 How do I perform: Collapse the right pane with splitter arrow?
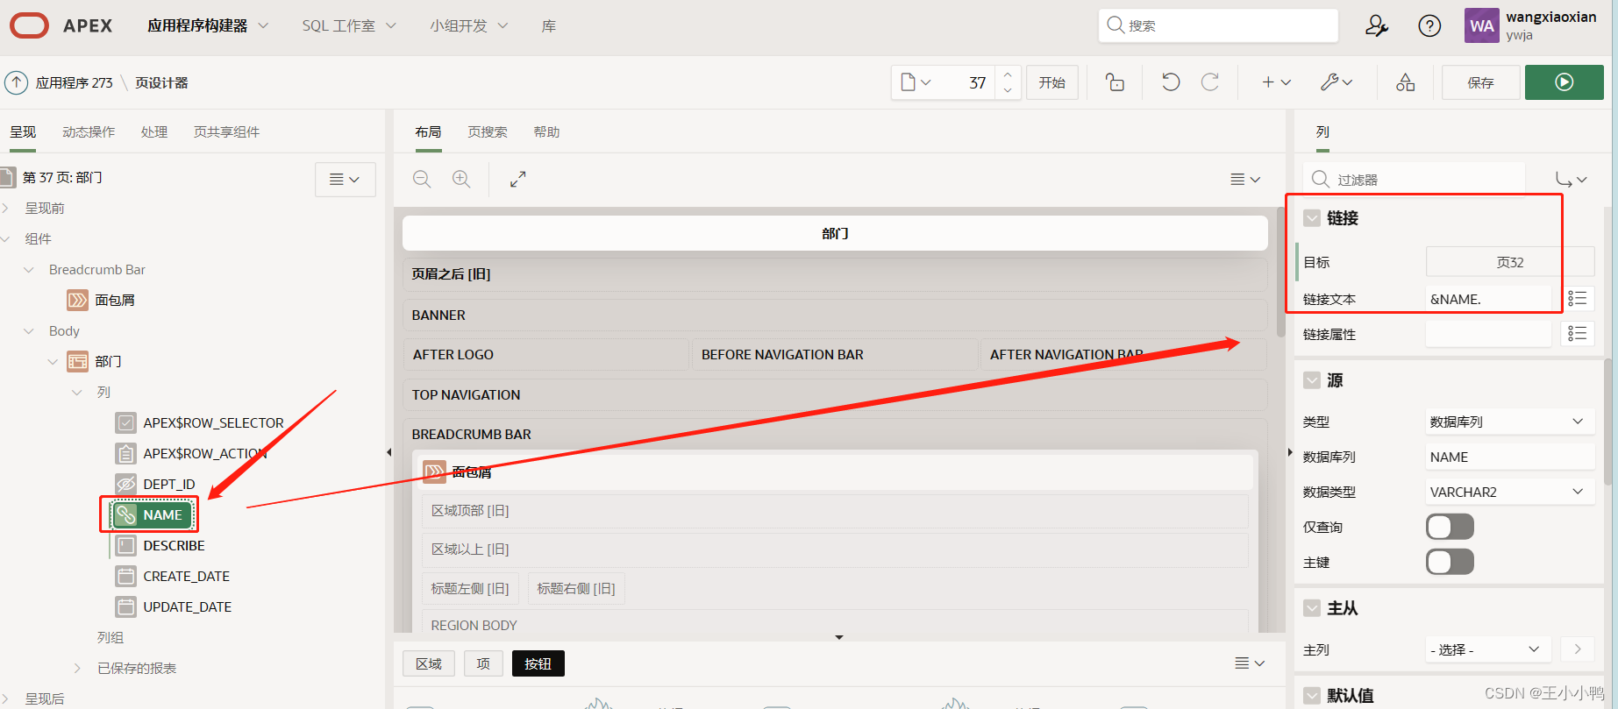[1289, 452]
